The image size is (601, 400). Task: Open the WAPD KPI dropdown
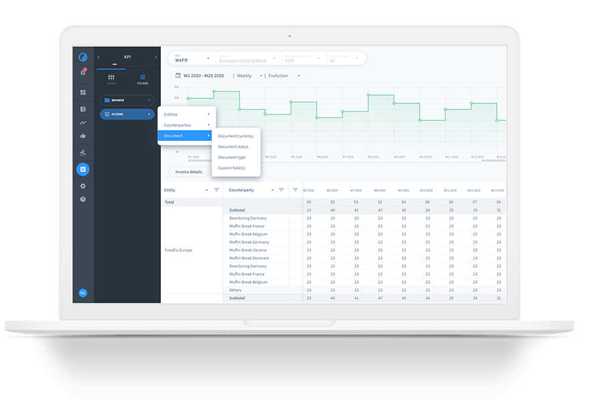[192, 59]
